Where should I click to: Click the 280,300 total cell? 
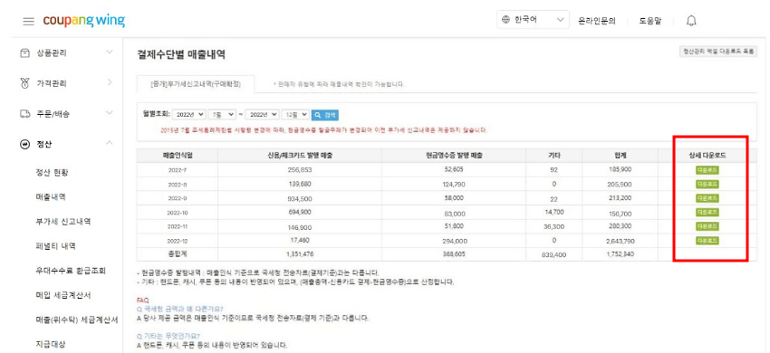[620, 226]
